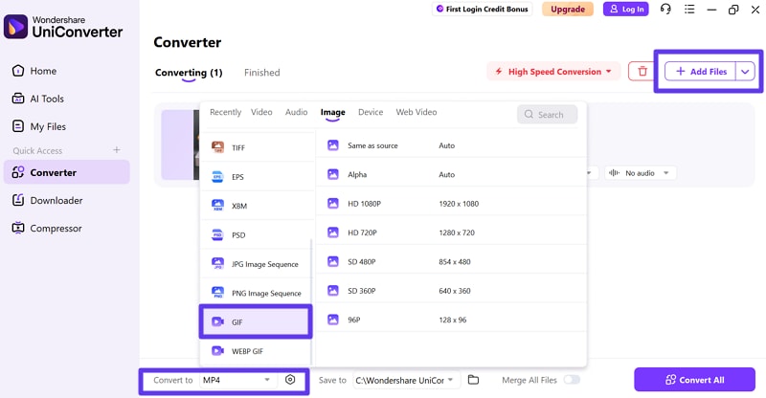
Task: Open My Files in the sidebar
Action: tap(39, 126)
